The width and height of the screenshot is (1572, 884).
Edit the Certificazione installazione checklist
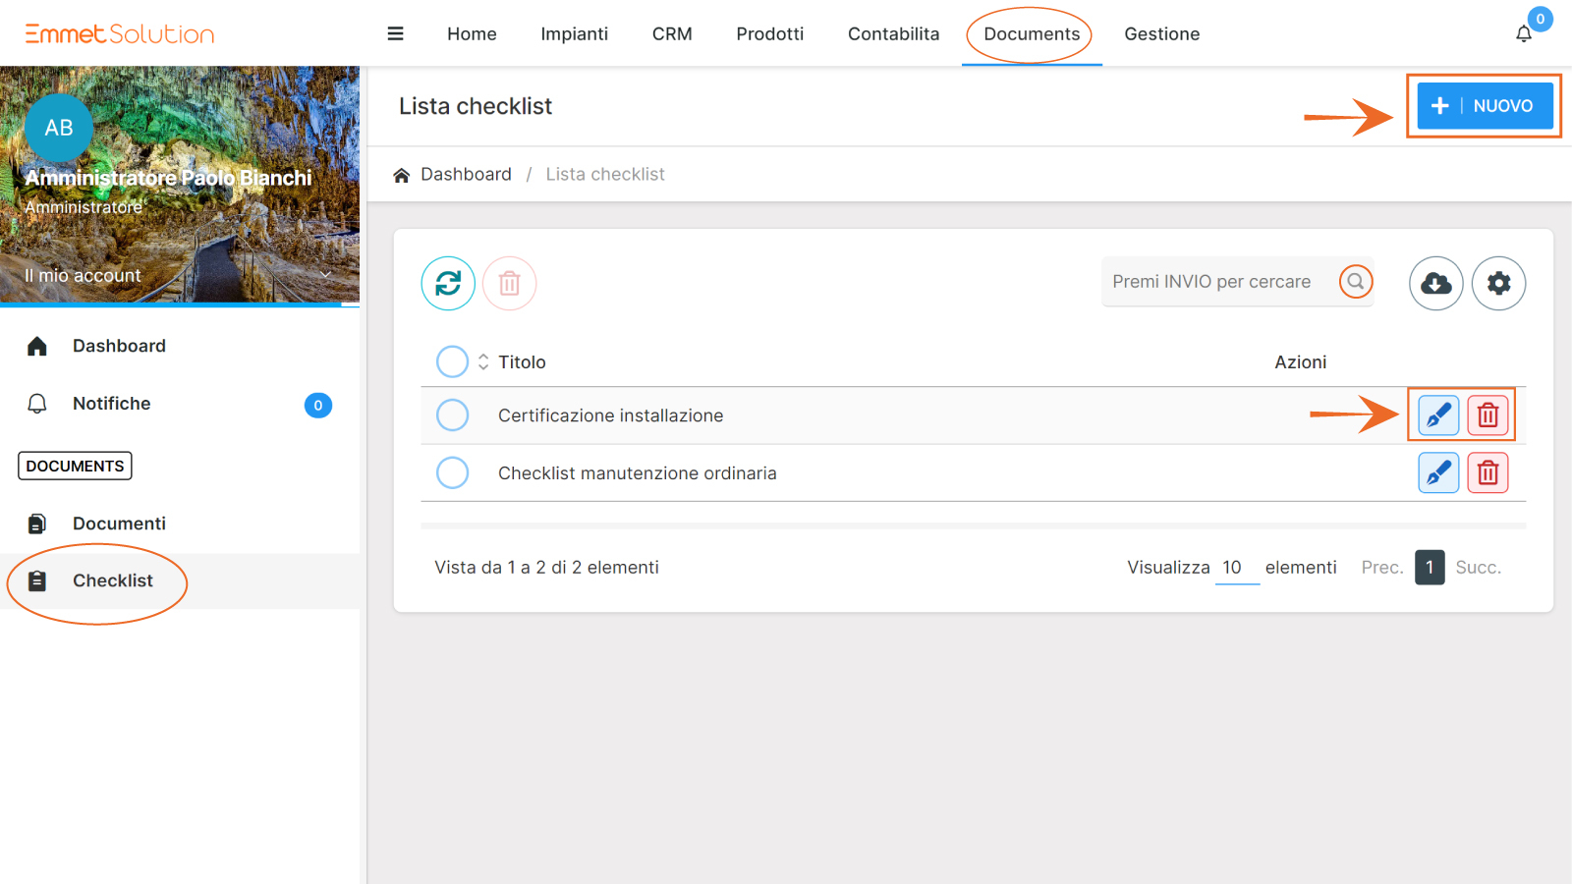tap(1438, 415)
